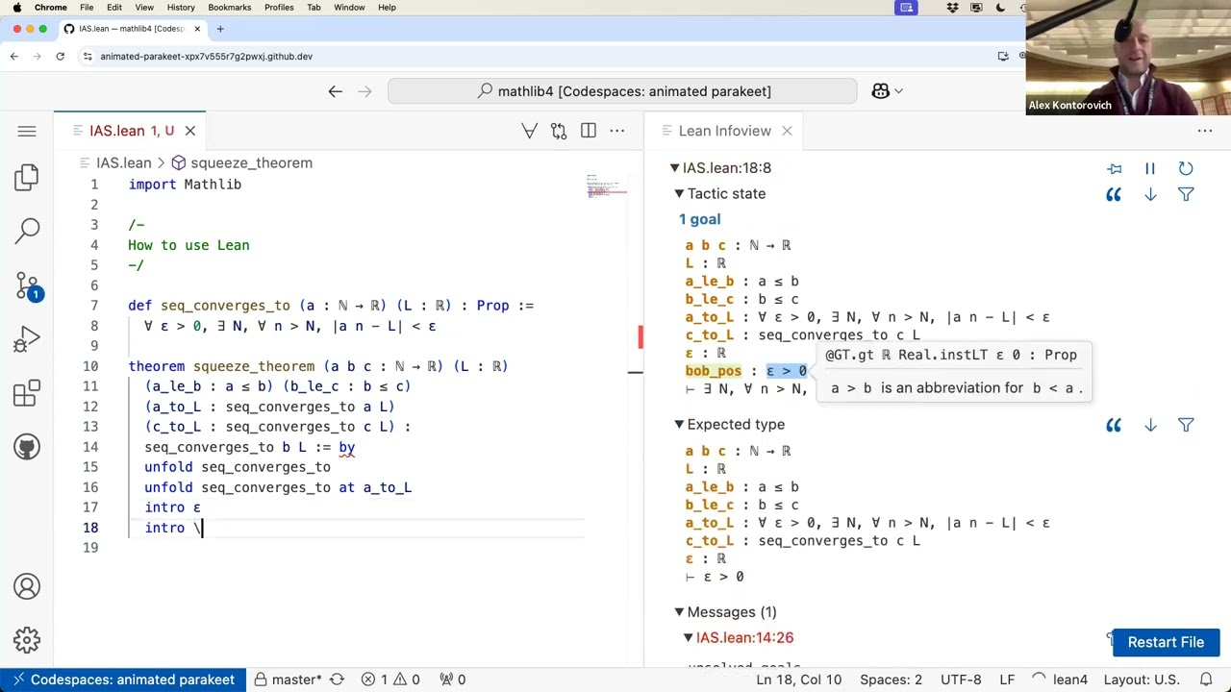Open the Expected type filter icon
The width and height of the screenshot is (1231, 692).
coord(1186,425)
